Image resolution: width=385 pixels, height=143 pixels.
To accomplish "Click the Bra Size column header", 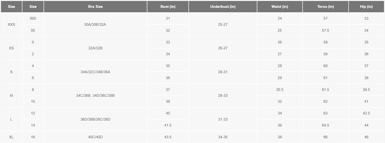I will (x=95, y=7).
